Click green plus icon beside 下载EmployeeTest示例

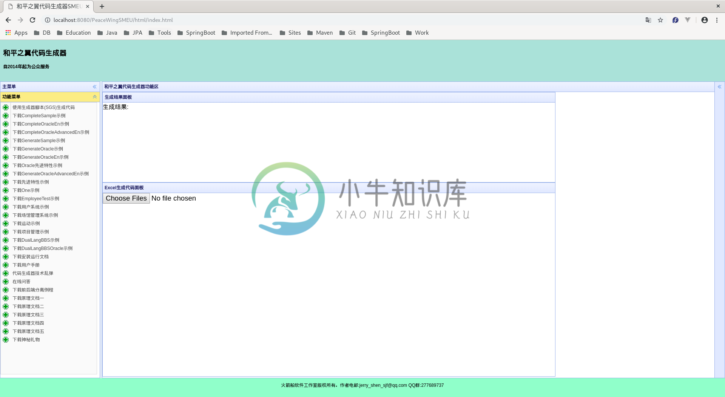coord(6,199)
